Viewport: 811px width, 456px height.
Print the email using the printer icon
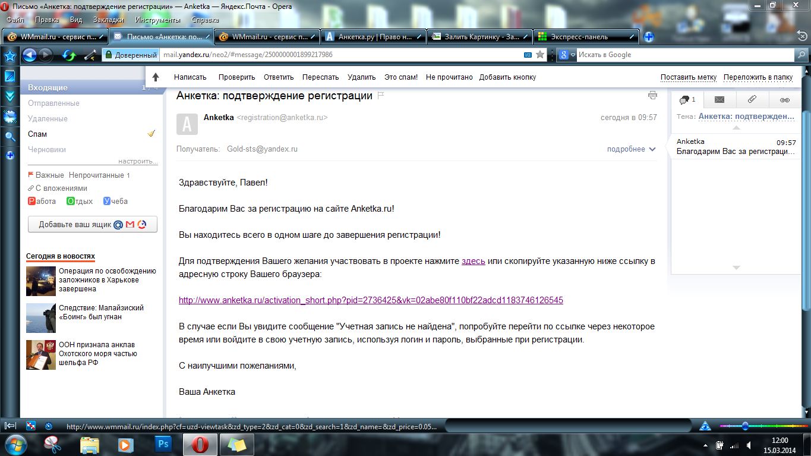coord(652,95)
